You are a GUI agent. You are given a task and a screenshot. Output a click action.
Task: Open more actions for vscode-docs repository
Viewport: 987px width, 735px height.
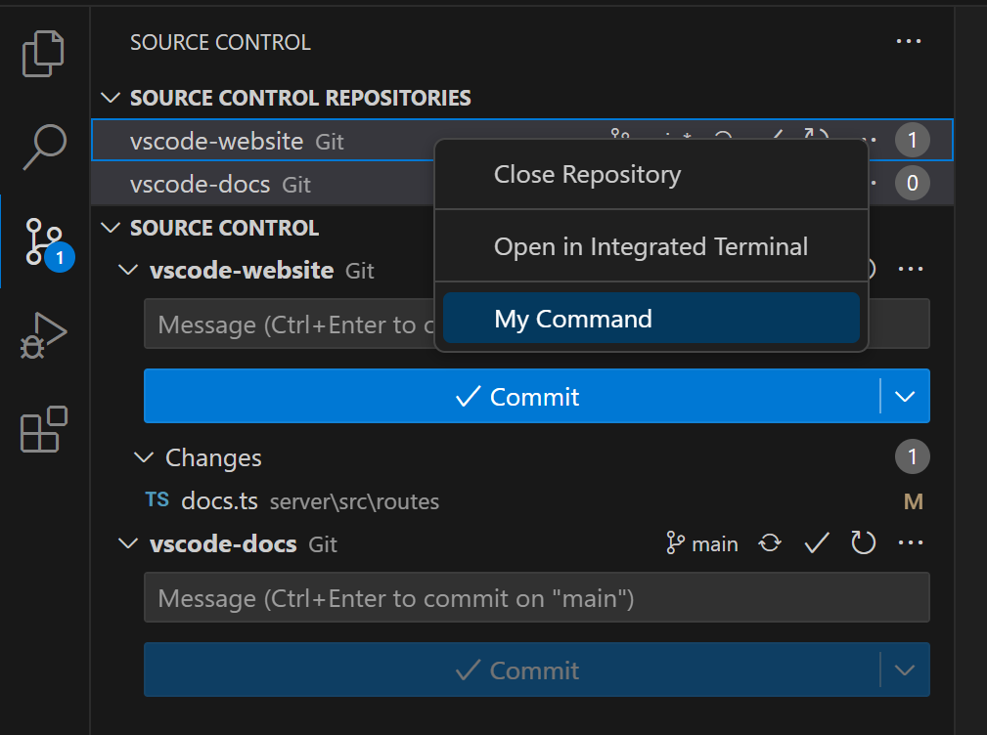click(911, 543)
